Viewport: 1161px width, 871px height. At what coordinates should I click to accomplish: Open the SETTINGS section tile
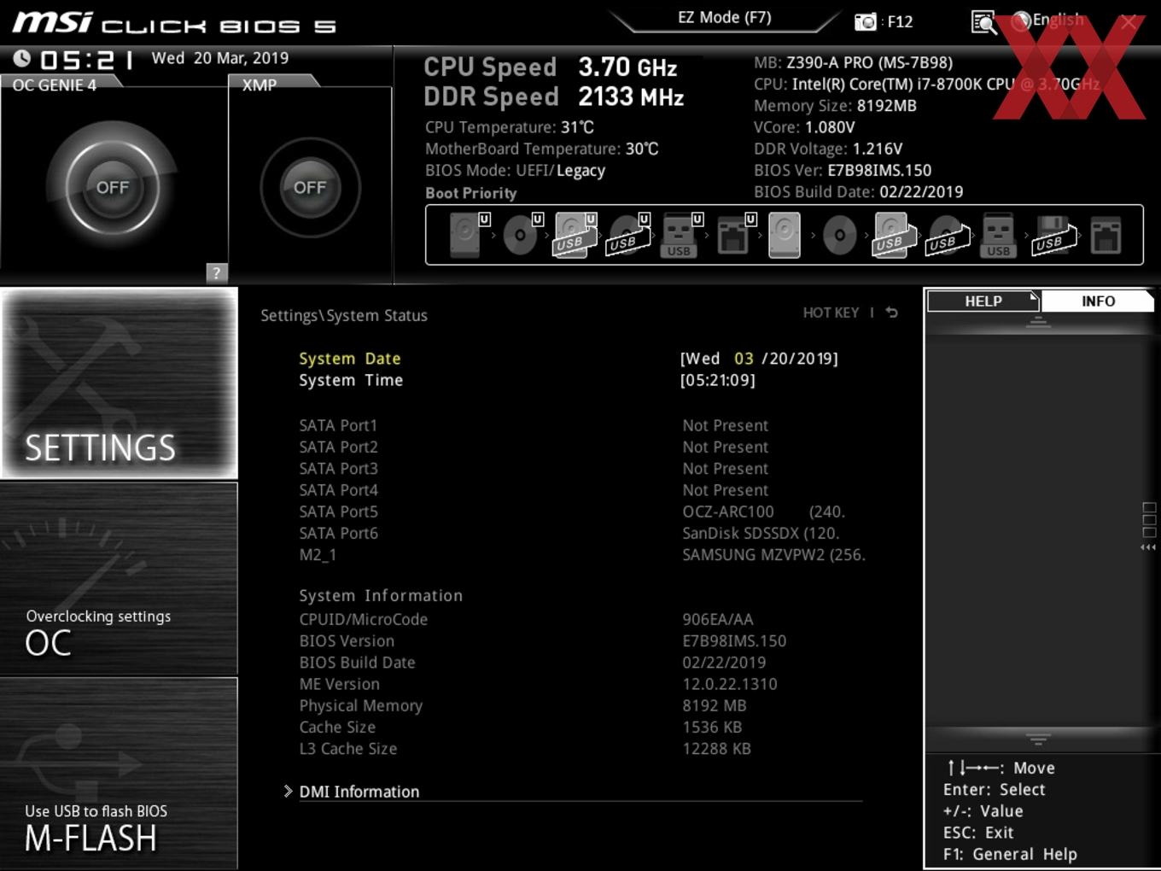pyautogui.click(x=120, y=383)
